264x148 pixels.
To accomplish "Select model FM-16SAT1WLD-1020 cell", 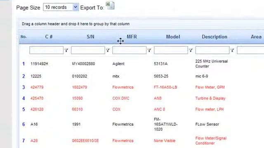I will coord(166,124).
